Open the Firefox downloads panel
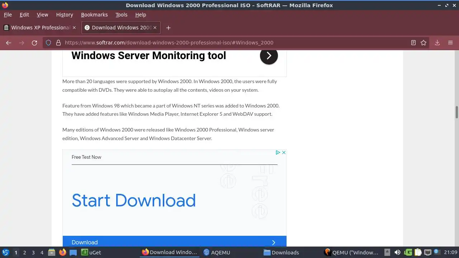The image size is (459, 258). tap(437, 43)
